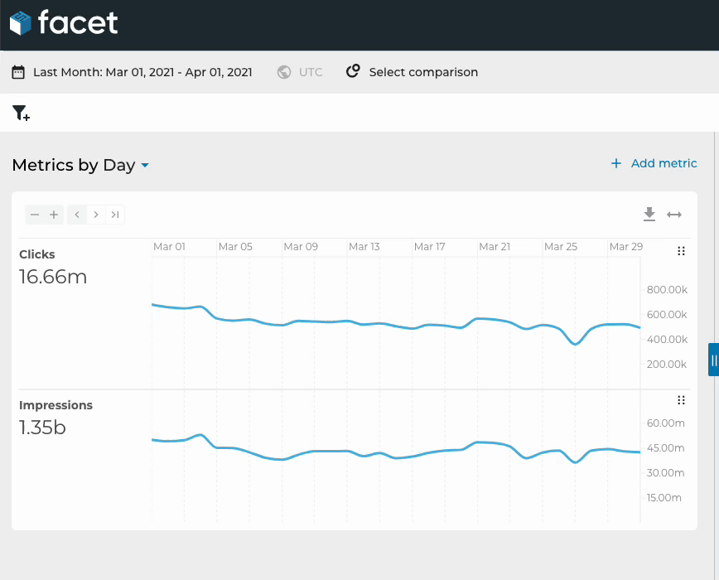Click Select comparison text button
This screenshot has width=719, height=580.
(x=423, y=72)
